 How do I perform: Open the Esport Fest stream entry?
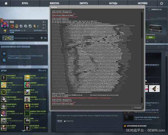click(x=142, y=118)
